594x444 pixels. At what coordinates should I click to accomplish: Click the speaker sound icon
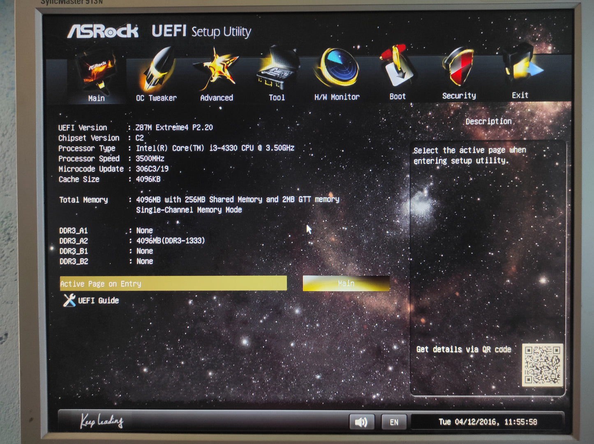pyautogui.click(x=361, y=422)
